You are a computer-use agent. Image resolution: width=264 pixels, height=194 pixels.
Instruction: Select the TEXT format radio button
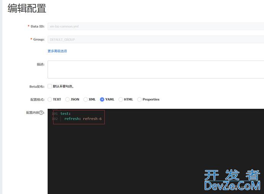coord(50,99)
